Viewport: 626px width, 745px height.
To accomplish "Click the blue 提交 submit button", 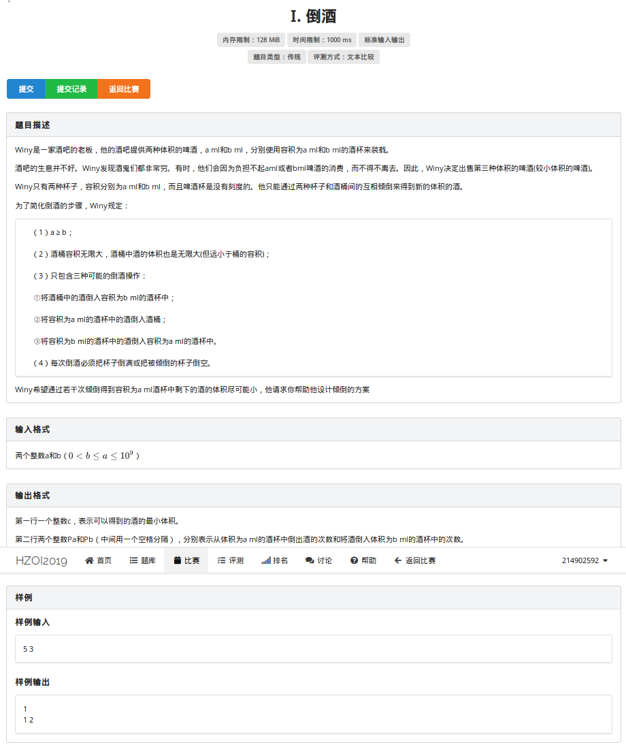I will pos(26,89).
